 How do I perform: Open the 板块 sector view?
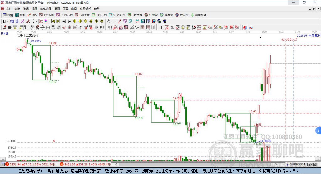[x=20, y=15]
